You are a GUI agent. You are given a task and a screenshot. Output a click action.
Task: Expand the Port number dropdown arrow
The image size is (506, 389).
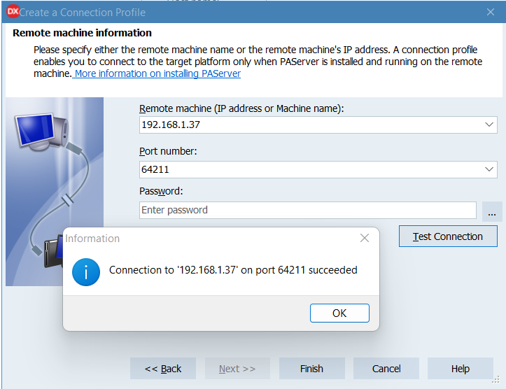click(x=489, y=169)
